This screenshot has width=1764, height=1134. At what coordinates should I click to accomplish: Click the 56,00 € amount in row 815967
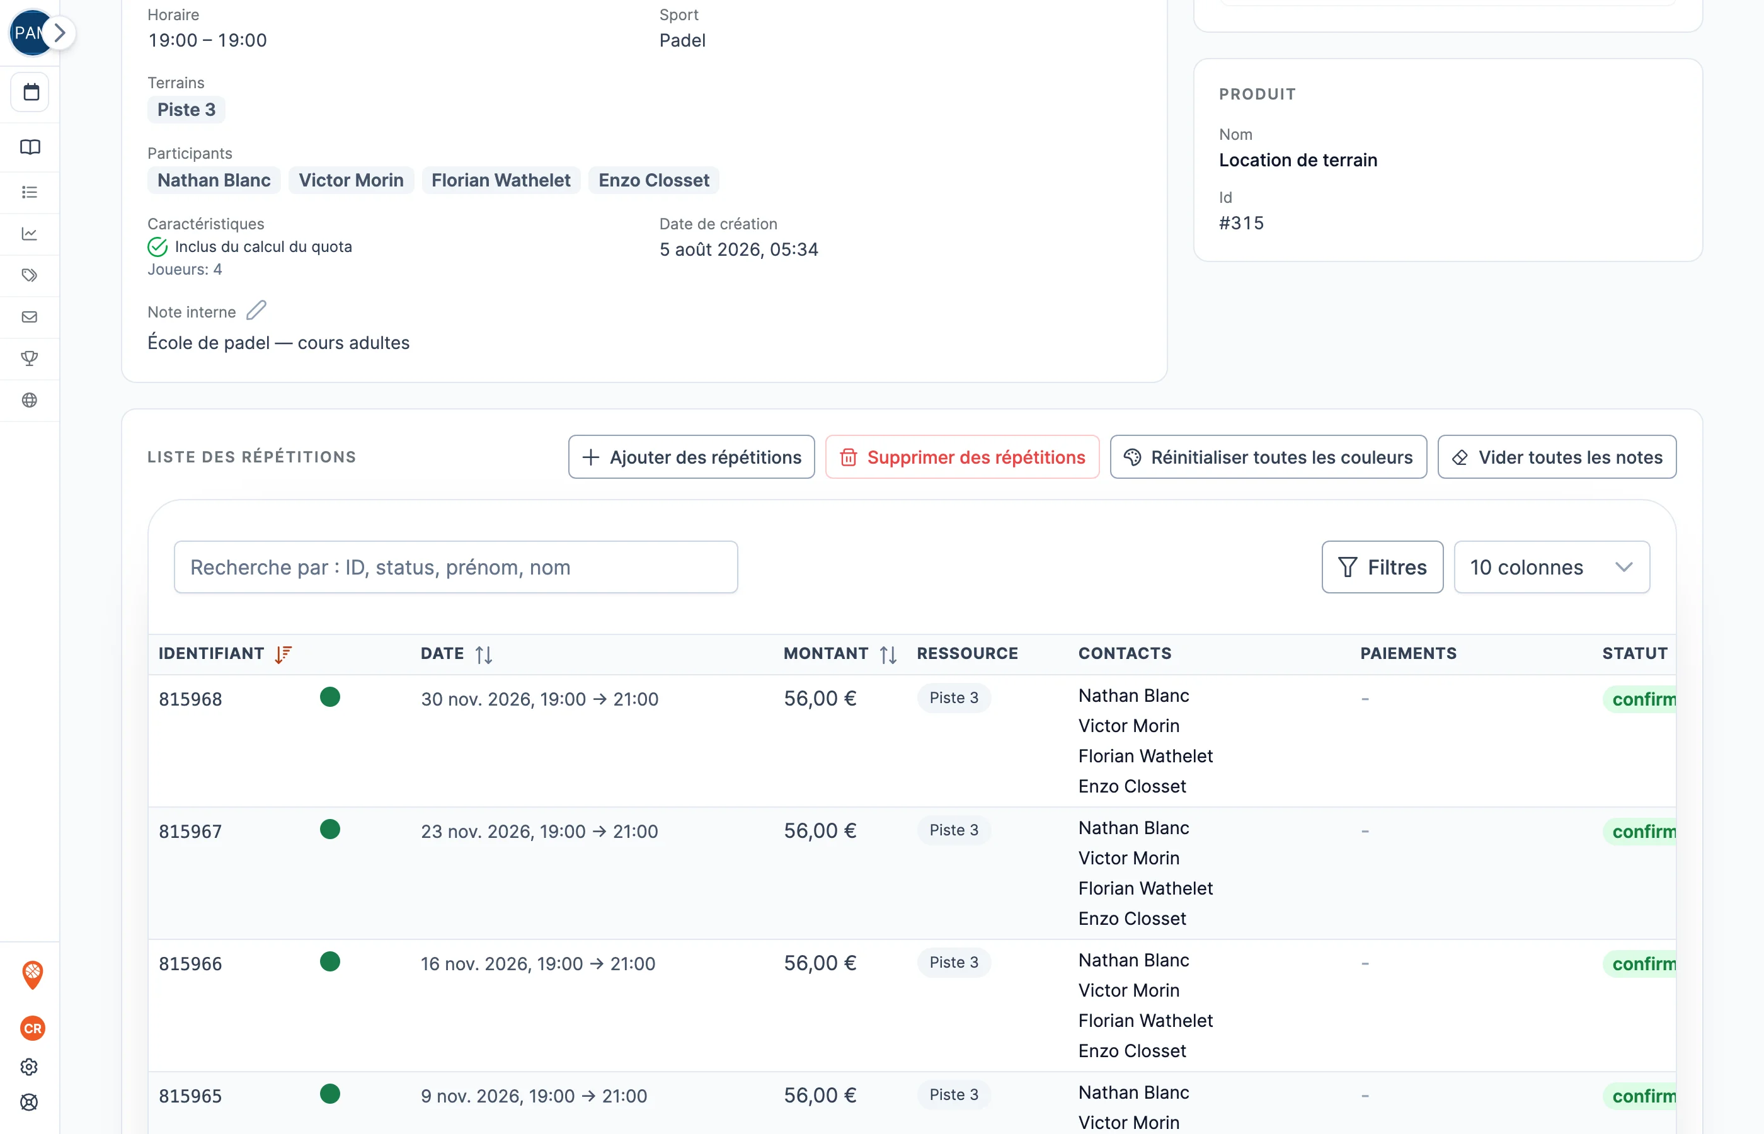pos(820,832)
